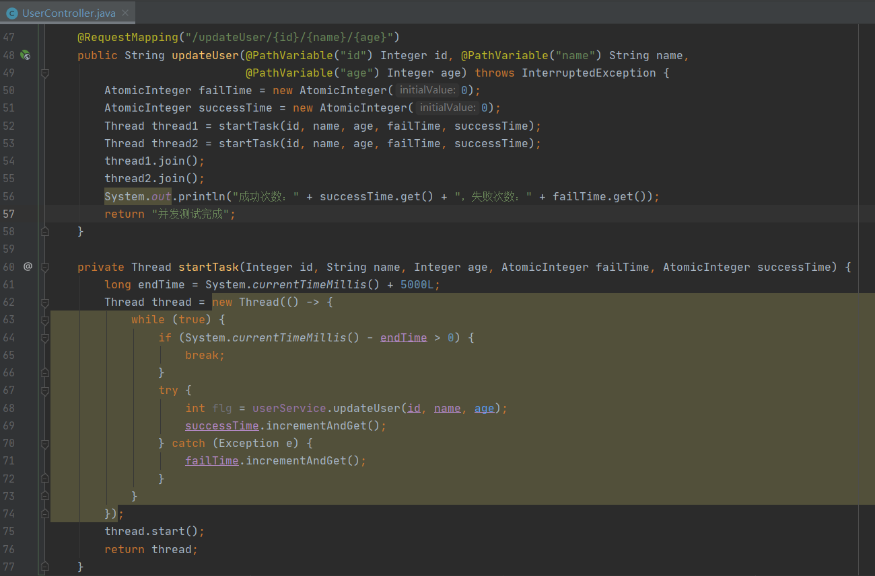Click the initialValue hint on line 50
This screenshot has width=875, height=576.
427,90
